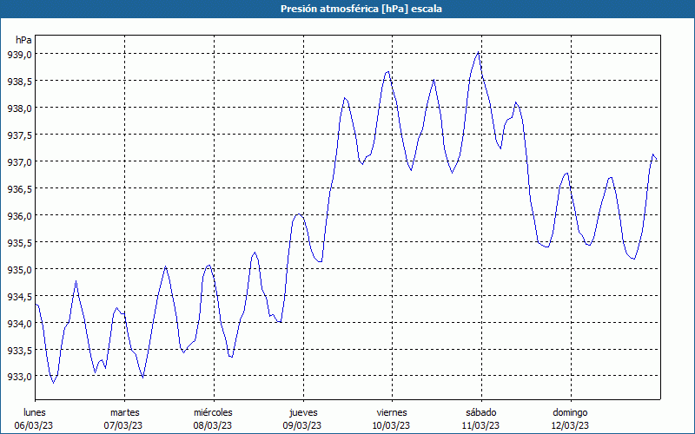
Task: Click the 'miércoles' day label
Action: (213, 412)
